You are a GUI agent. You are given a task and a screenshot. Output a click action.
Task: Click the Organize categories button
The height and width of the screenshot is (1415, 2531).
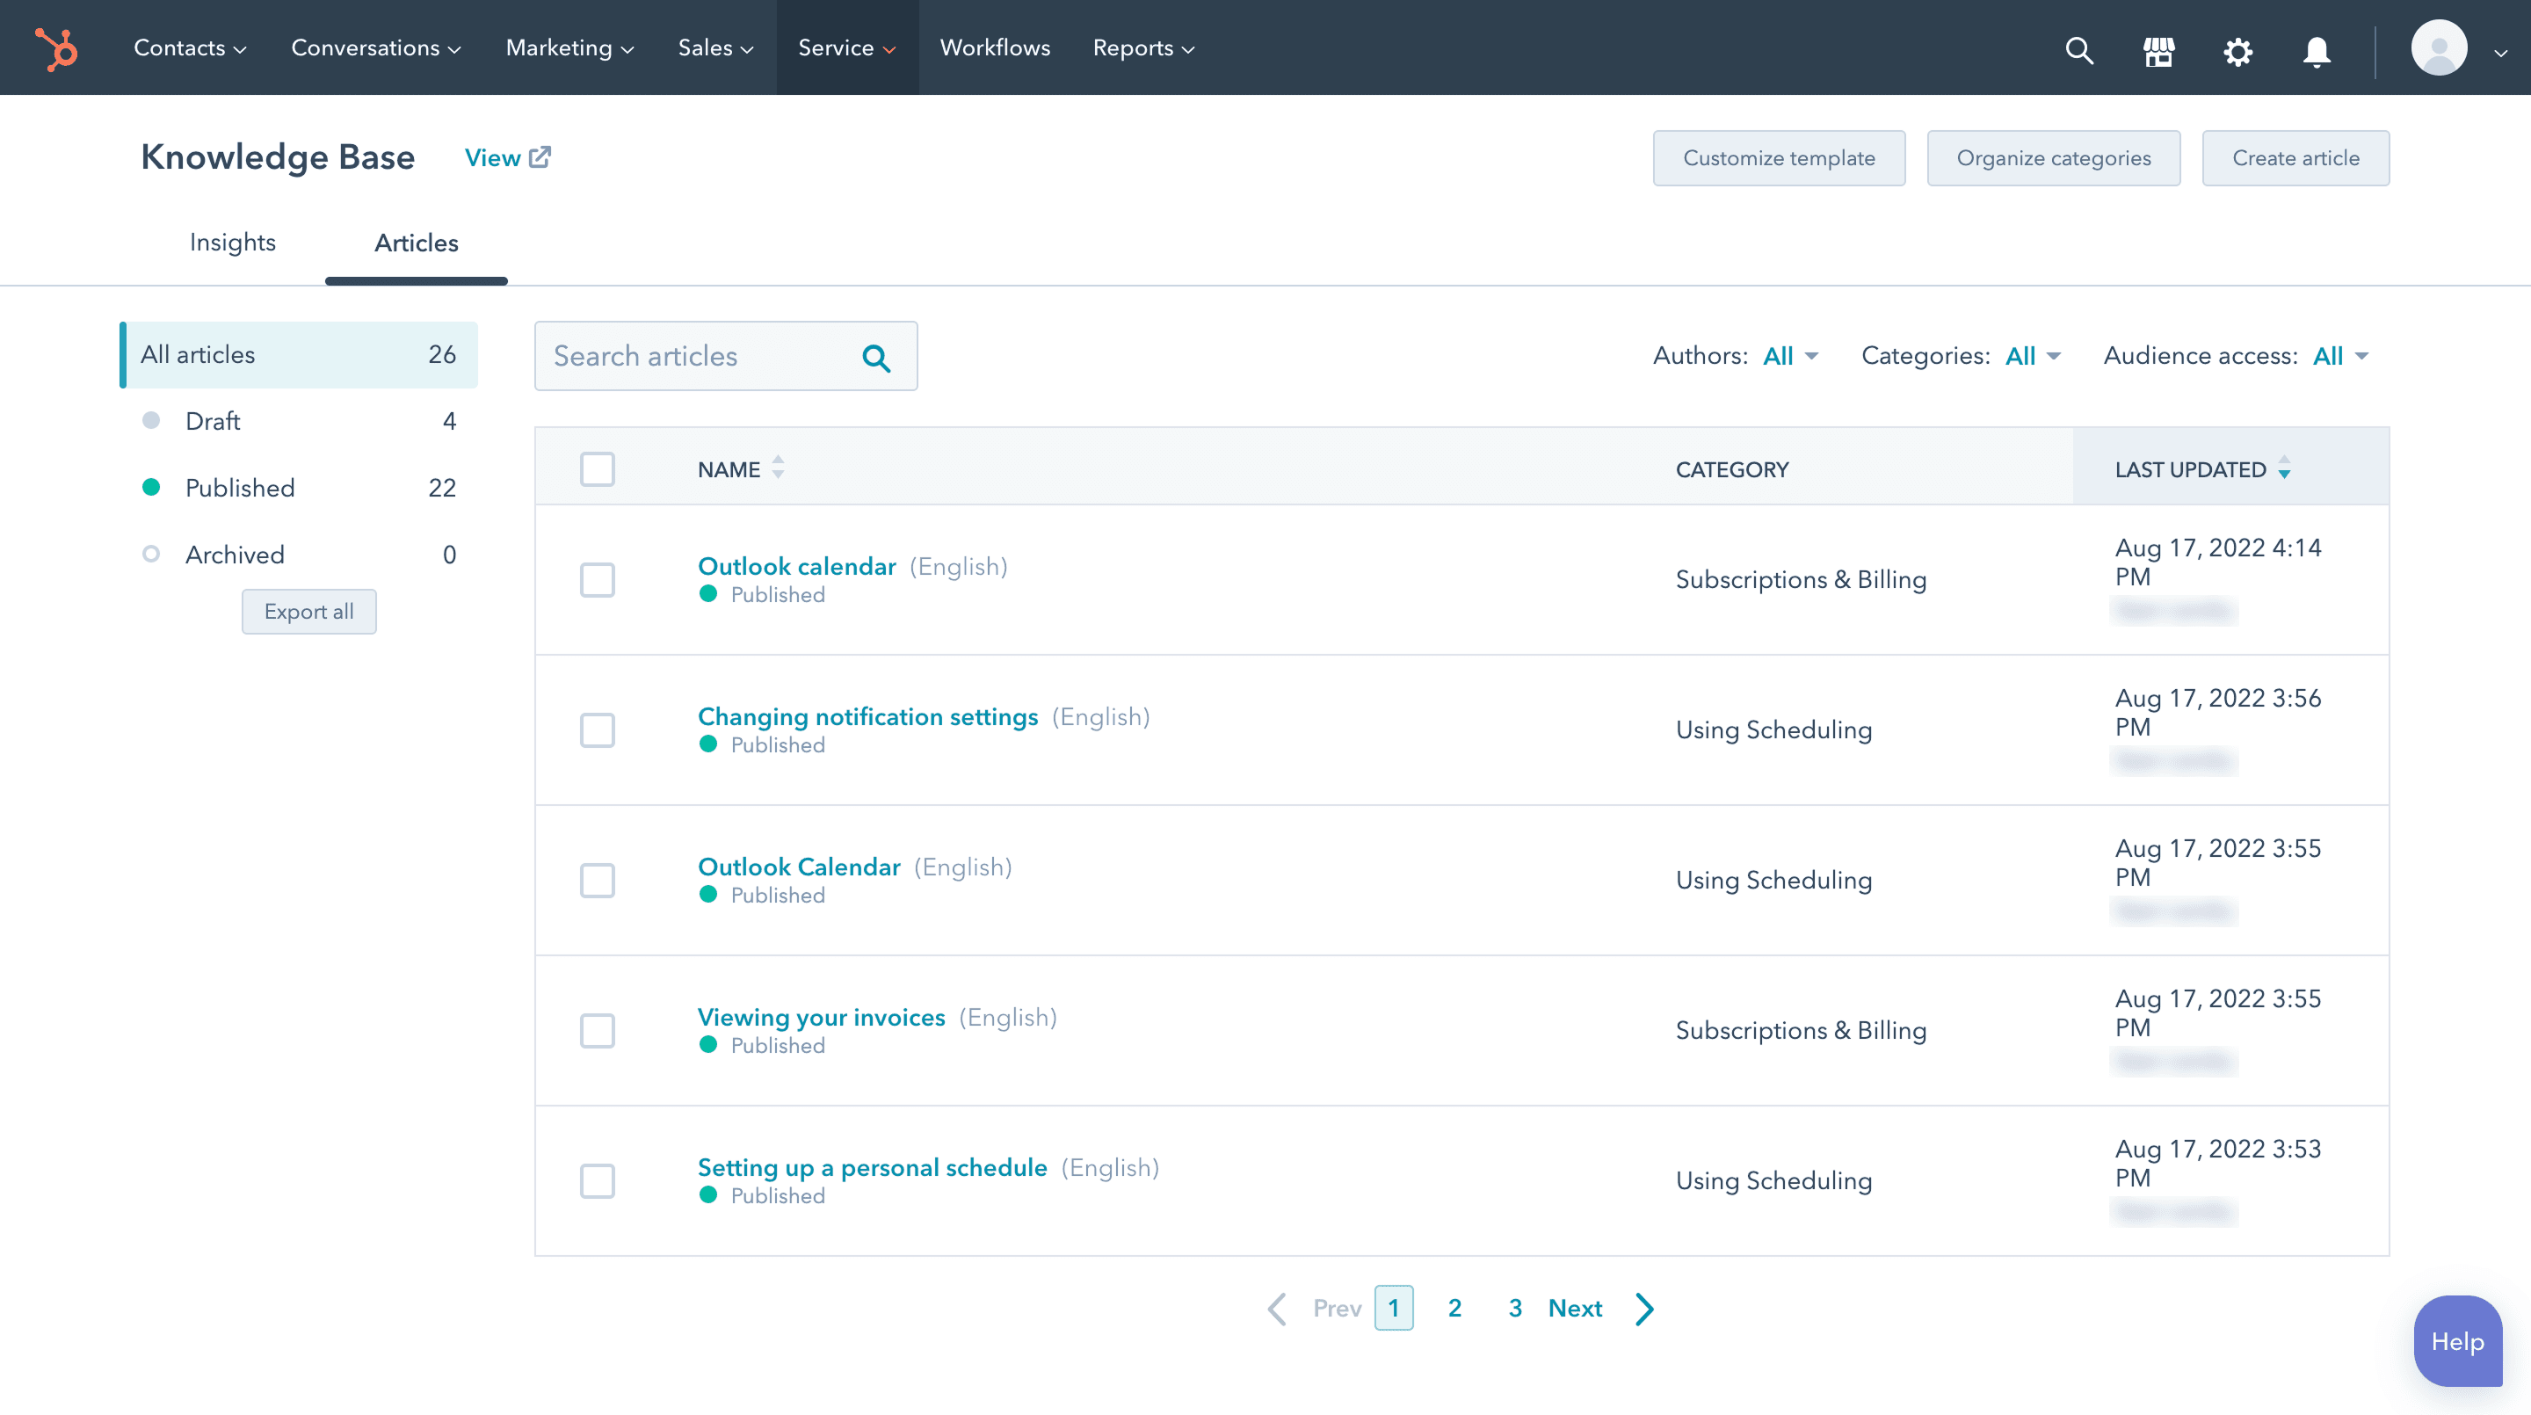coord(2053,158)
